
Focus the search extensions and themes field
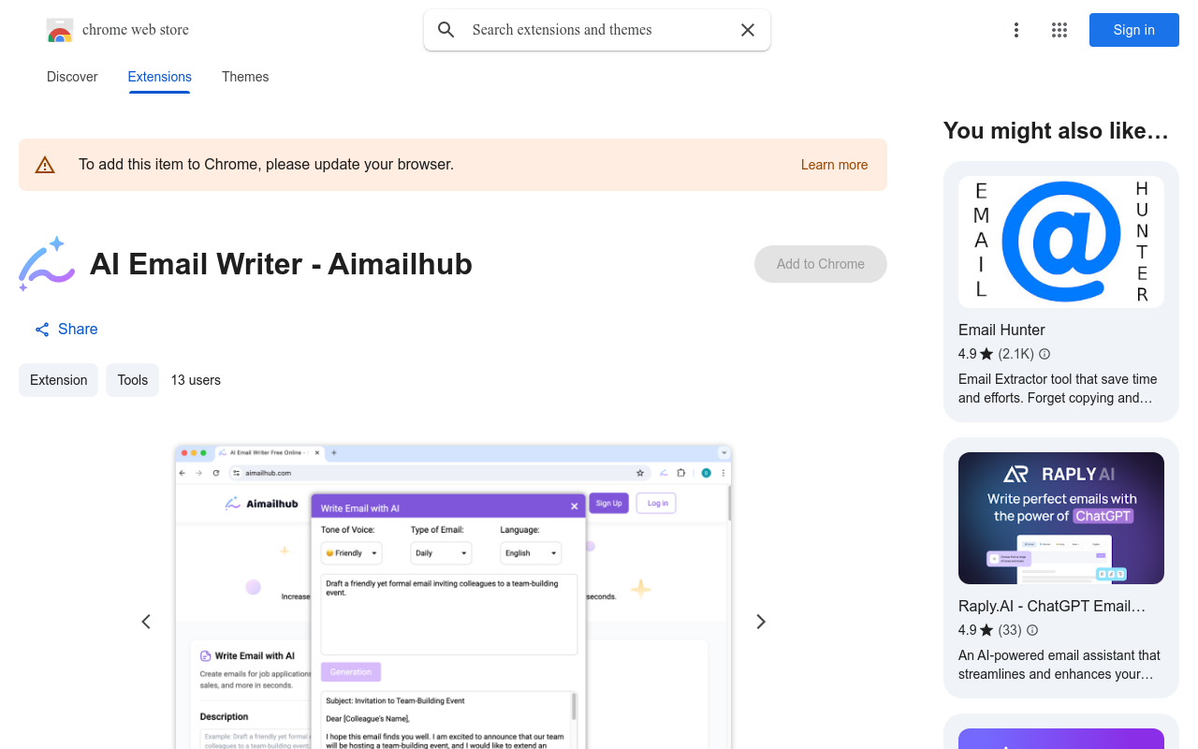599,30
